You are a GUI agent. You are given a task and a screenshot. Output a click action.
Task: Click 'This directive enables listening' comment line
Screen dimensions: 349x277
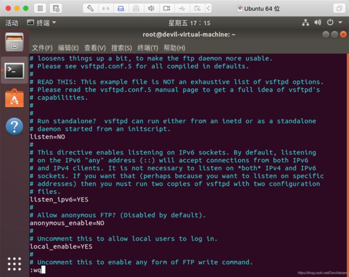coord(173,152)
